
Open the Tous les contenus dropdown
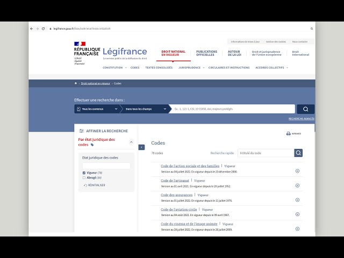[x=97, y=109]
